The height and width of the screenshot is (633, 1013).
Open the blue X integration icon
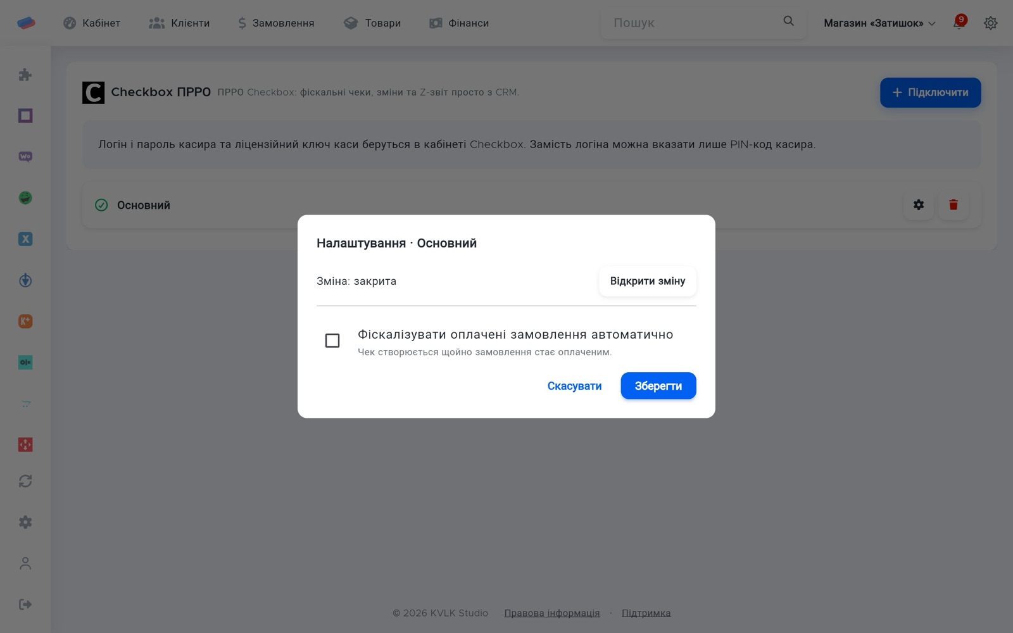[25, 239]
